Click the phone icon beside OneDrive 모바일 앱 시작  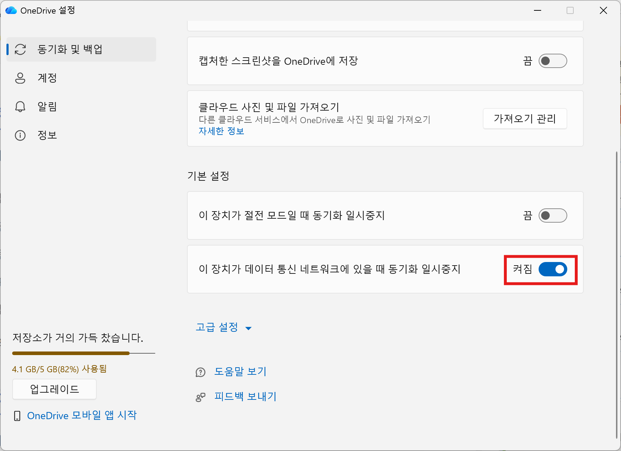17,416
